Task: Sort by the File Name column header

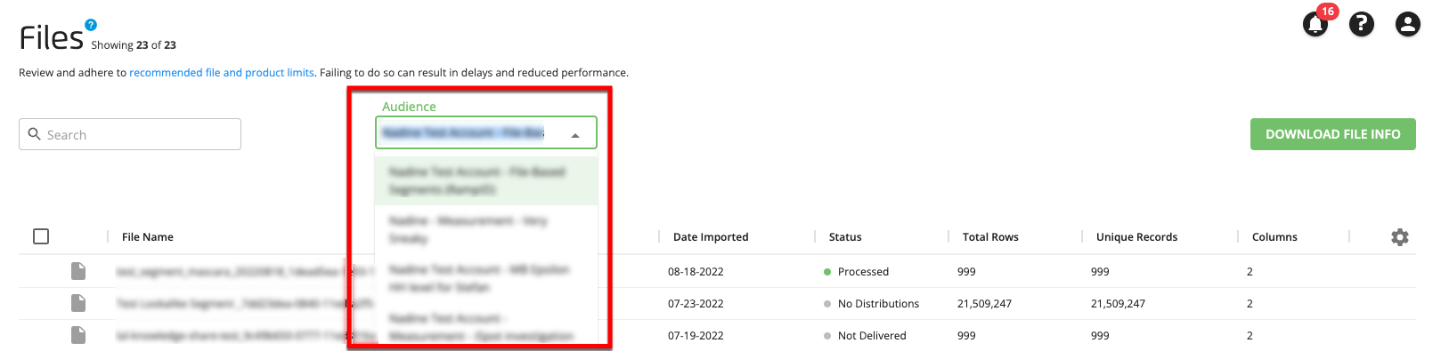Action: [148, 237]
